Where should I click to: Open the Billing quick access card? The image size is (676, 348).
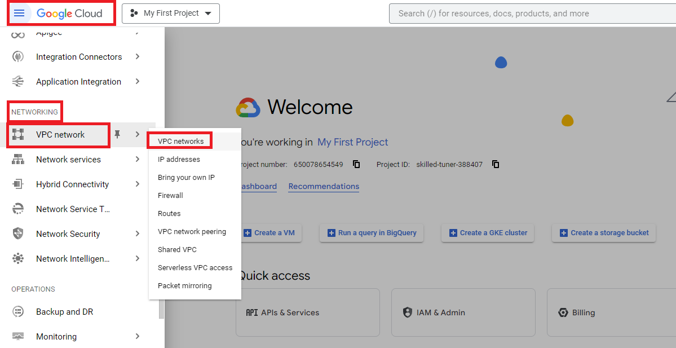pyautogui.click(x=611, y=312)
